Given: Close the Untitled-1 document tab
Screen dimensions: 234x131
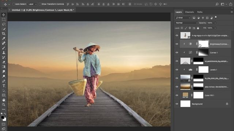Looking at the screenshot, I should pos(10,10).
